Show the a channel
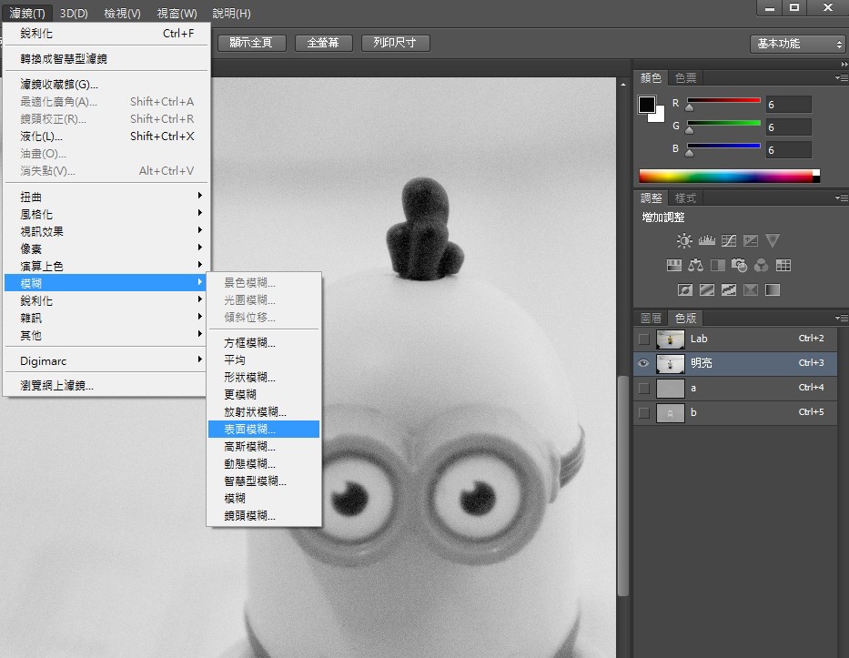 click(x=643, y=389)
